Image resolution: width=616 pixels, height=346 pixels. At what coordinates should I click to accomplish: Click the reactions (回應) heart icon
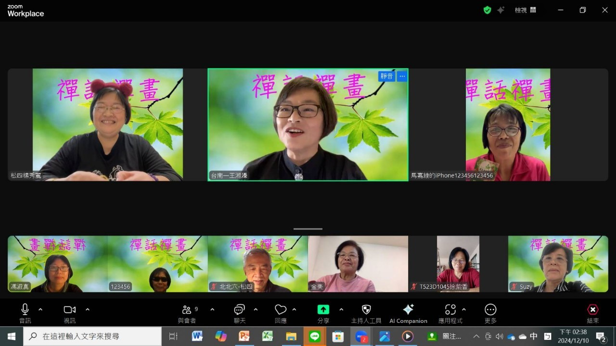pos(281,310)
